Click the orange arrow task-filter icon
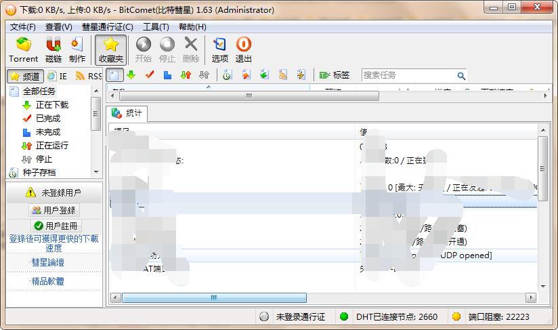558x330 pixels. point(246,75)
